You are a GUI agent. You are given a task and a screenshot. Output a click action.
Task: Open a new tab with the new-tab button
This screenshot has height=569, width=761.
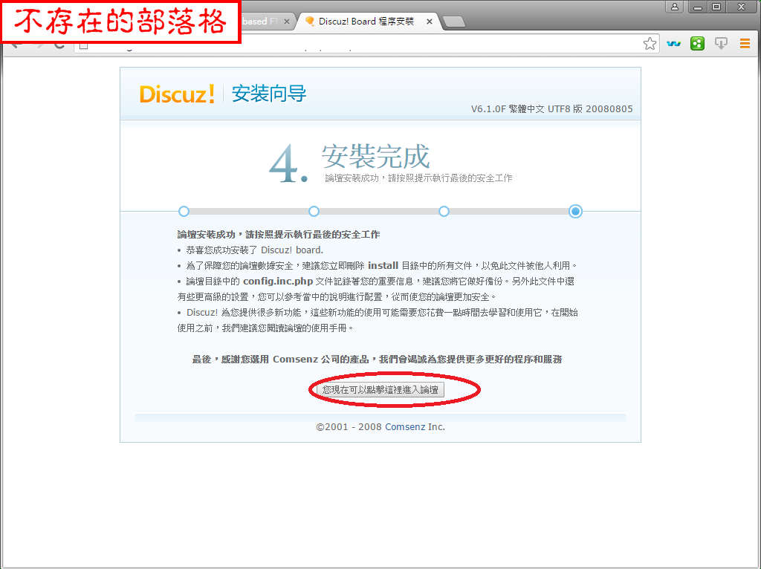point(454,22)
